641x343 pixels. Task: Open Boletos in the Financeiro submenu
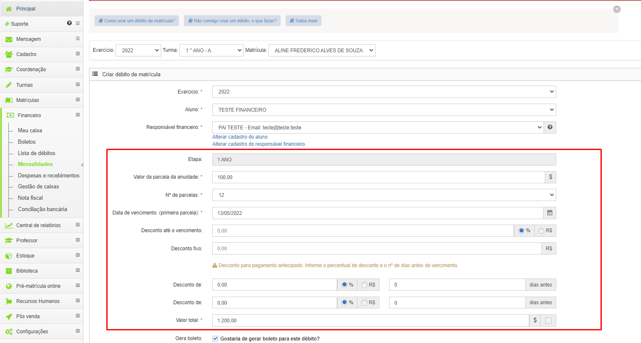coord(27,142)
